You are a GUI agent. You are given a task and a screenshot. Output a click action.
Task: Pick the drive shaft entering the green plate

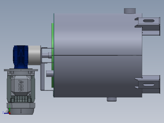tap(47, 55)
